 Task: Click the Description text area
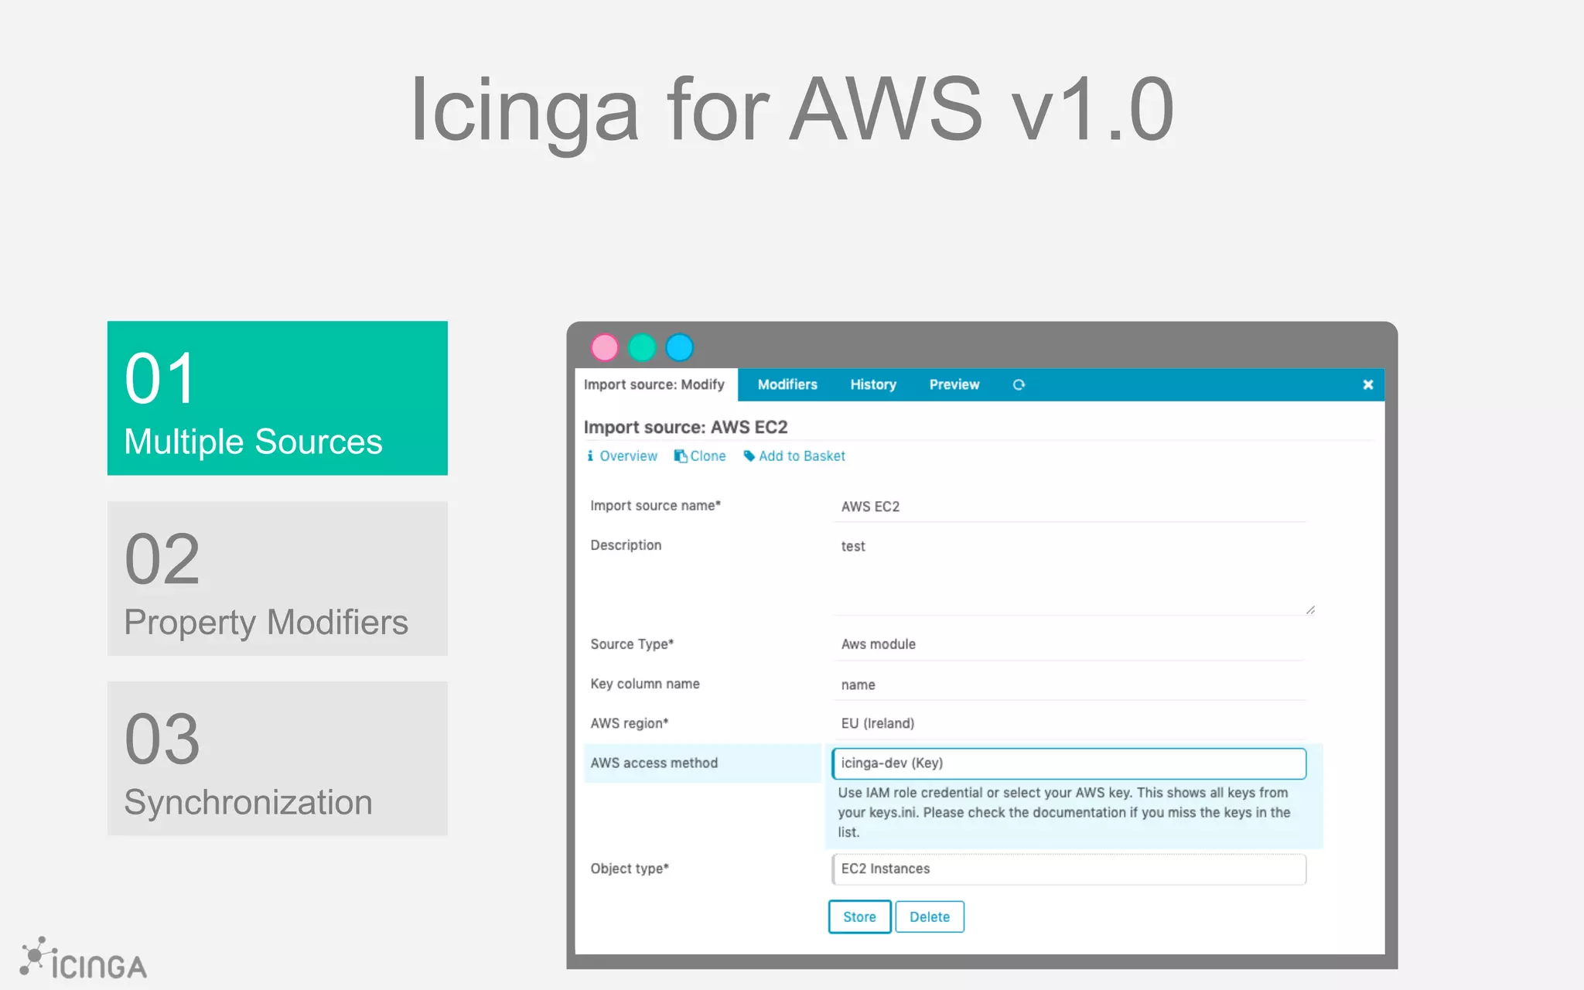click(x=1074, y=572)
